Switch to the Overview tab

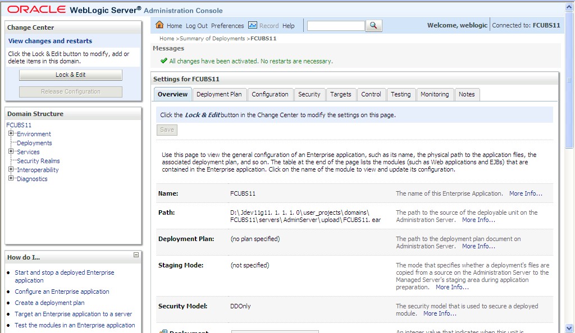click(x=173, y=94)
